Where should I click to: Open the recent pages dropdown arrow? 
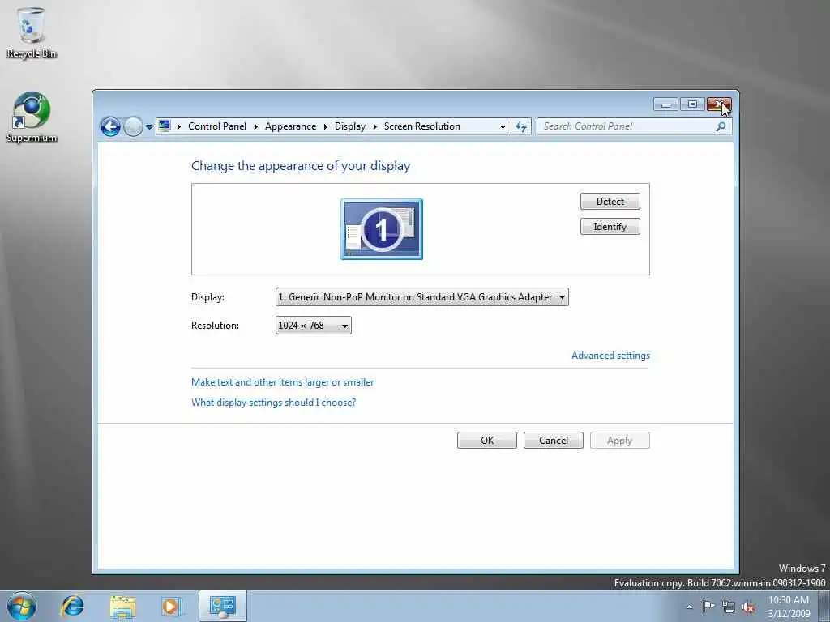149,127
